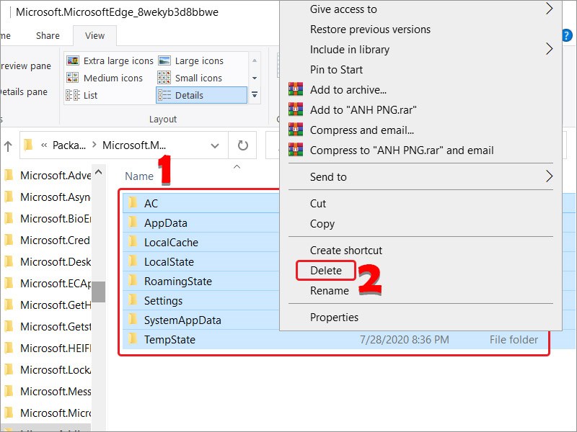
Task: Click the AC folder icon
Action: point(133,203)
